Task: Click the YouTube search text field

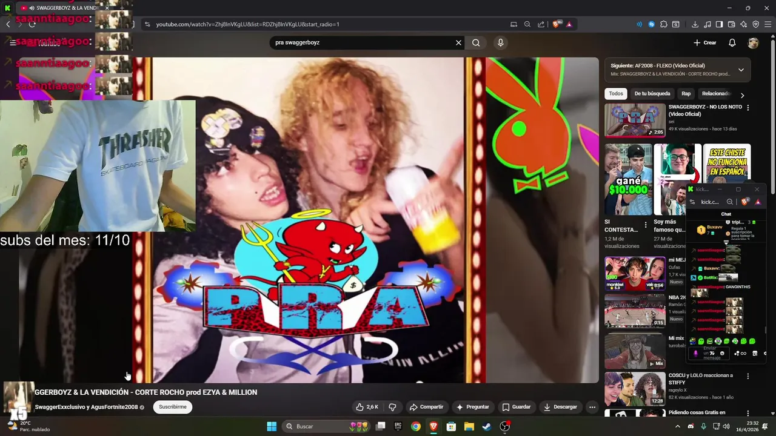Action: point(364,42)
